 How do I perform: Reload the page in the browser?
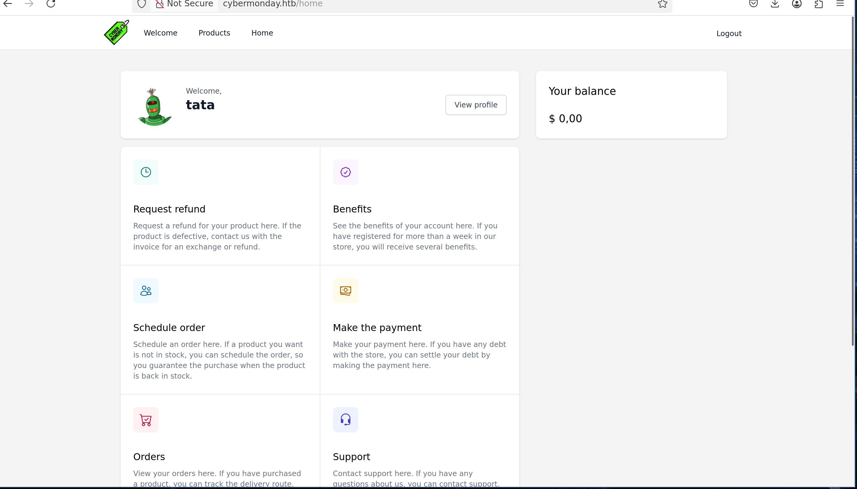click(x=51, y=4)
